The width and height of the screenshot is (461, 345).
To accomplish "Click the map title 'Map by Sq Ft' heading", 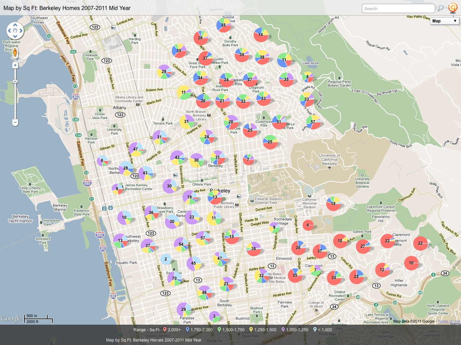I will [67, 8].
